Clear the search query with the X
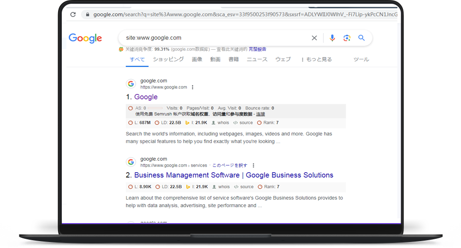This screenshot has height=248, width=461. tap(314, 38)
